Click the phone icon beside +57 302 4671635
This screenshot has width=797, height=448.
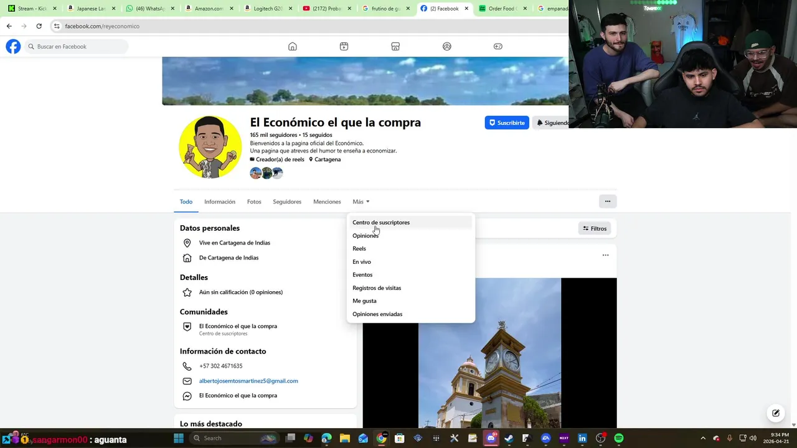(x=187, y=366)
